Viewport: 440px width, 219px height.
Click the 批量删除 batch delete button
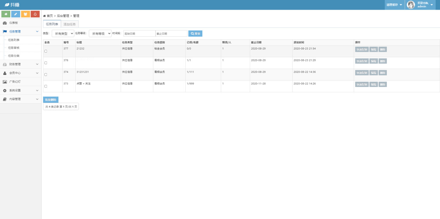[x=51, y=100]
